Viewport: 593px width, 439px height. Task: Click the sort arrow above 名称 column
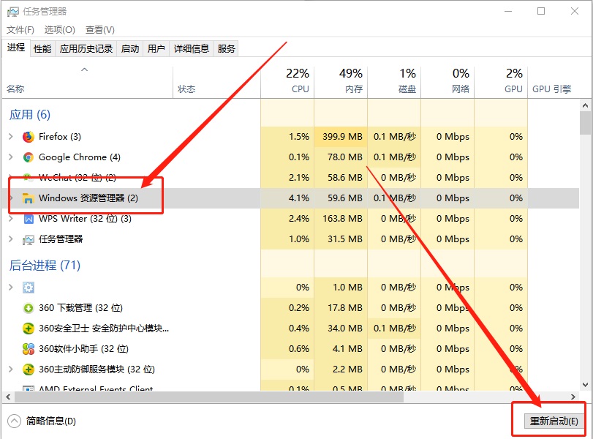coord(85,70)
